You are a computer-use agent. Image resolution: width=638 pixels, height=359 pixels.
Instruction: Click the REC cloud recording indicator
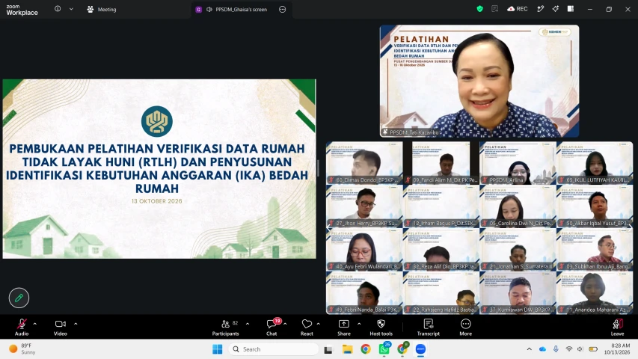(x=518, y=9)
